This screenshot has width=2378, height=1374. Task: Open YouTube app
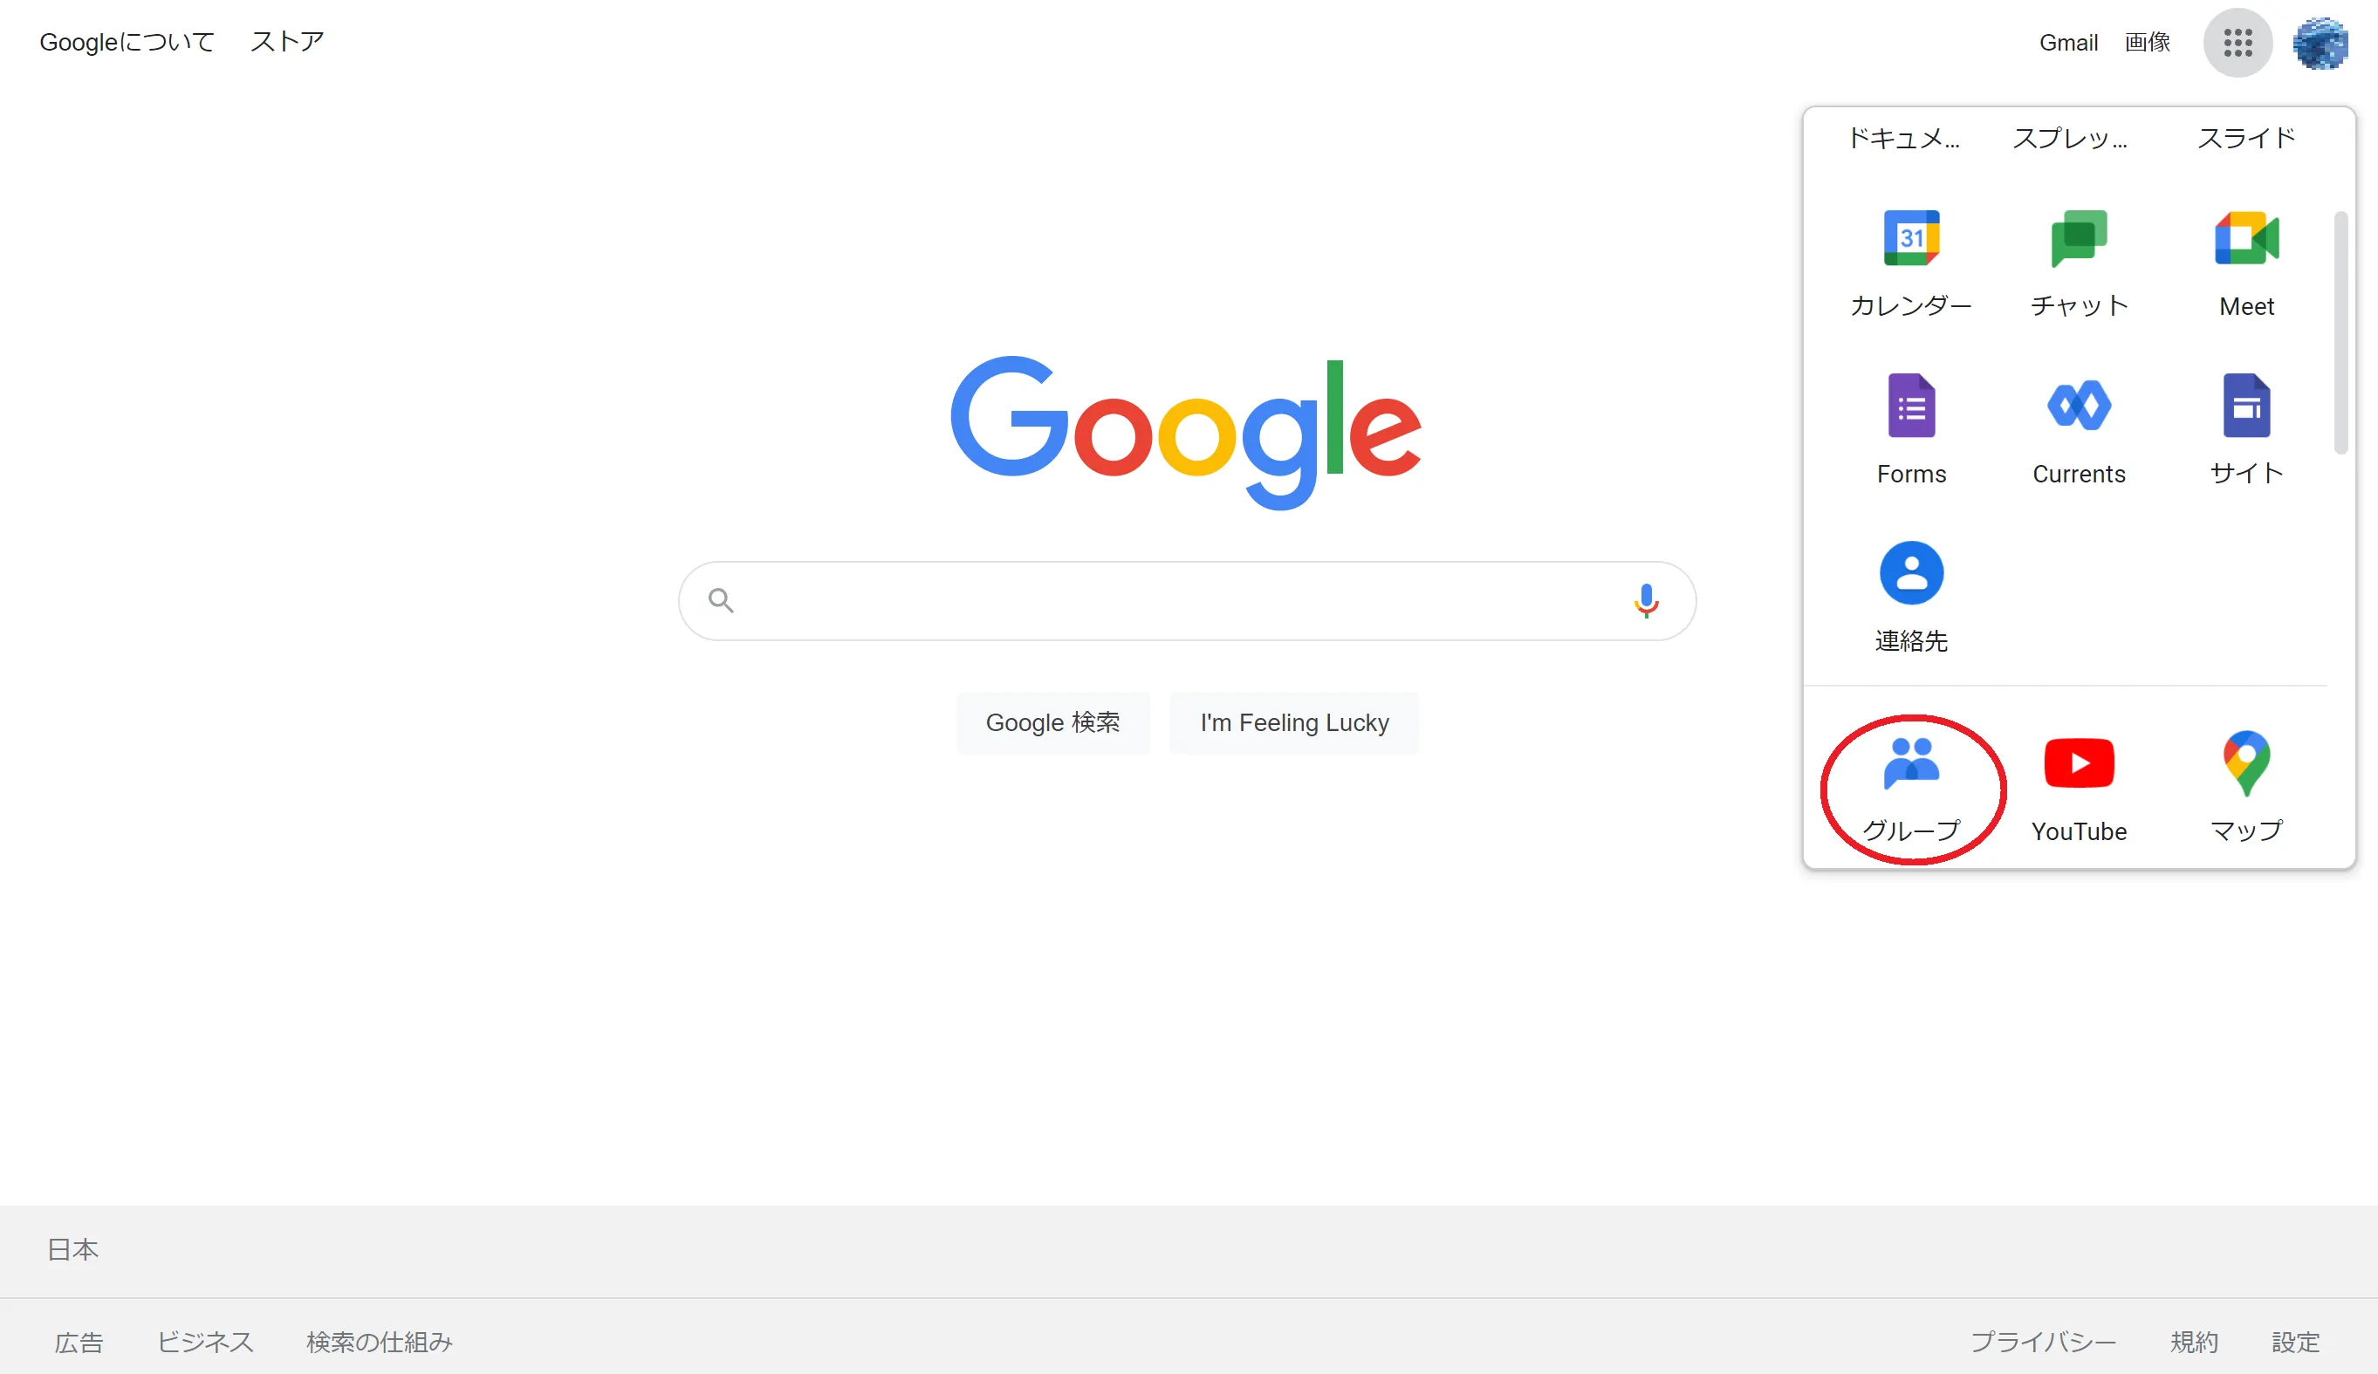(2079, 785)
